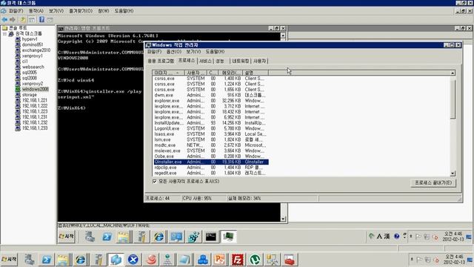
Task: Select the 192.168.1.233 connection in the tree
Action: (35, 128)
